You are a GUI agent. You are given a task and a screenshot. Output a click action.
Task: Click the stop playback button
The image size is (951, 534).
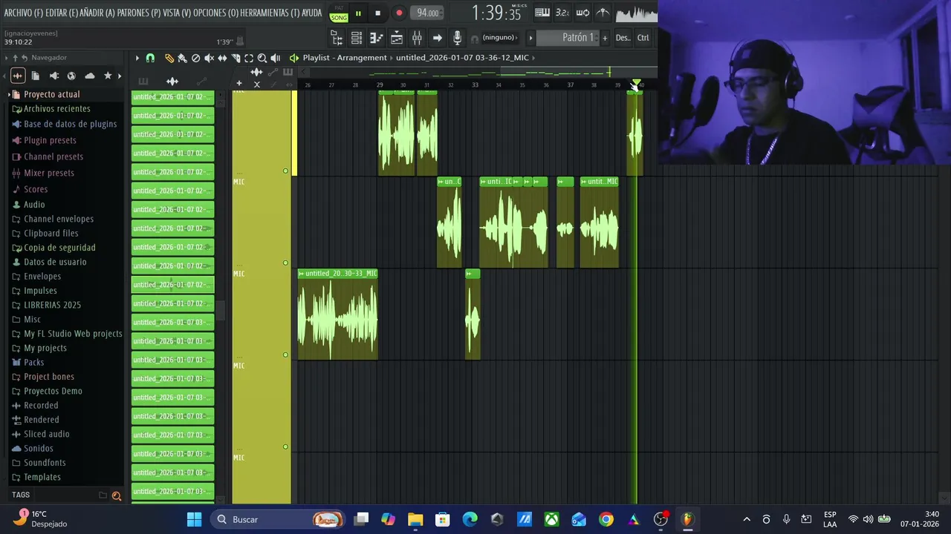coord(377,13)
